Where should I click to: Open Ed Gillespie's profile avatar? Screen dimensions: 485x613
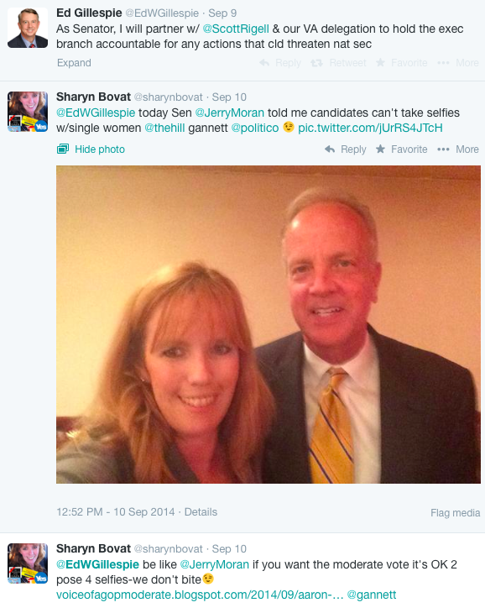point(28,28)
